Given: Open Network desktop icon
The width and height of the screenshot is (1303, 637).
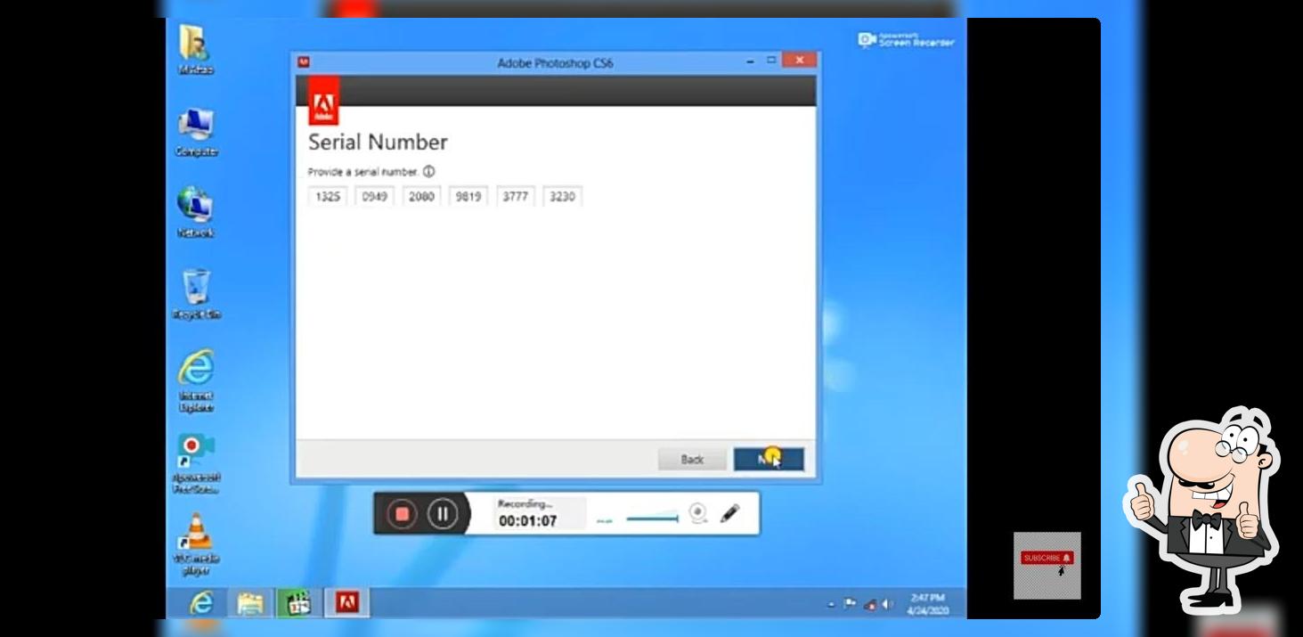Looking at the screenshot, I should 195,213.
